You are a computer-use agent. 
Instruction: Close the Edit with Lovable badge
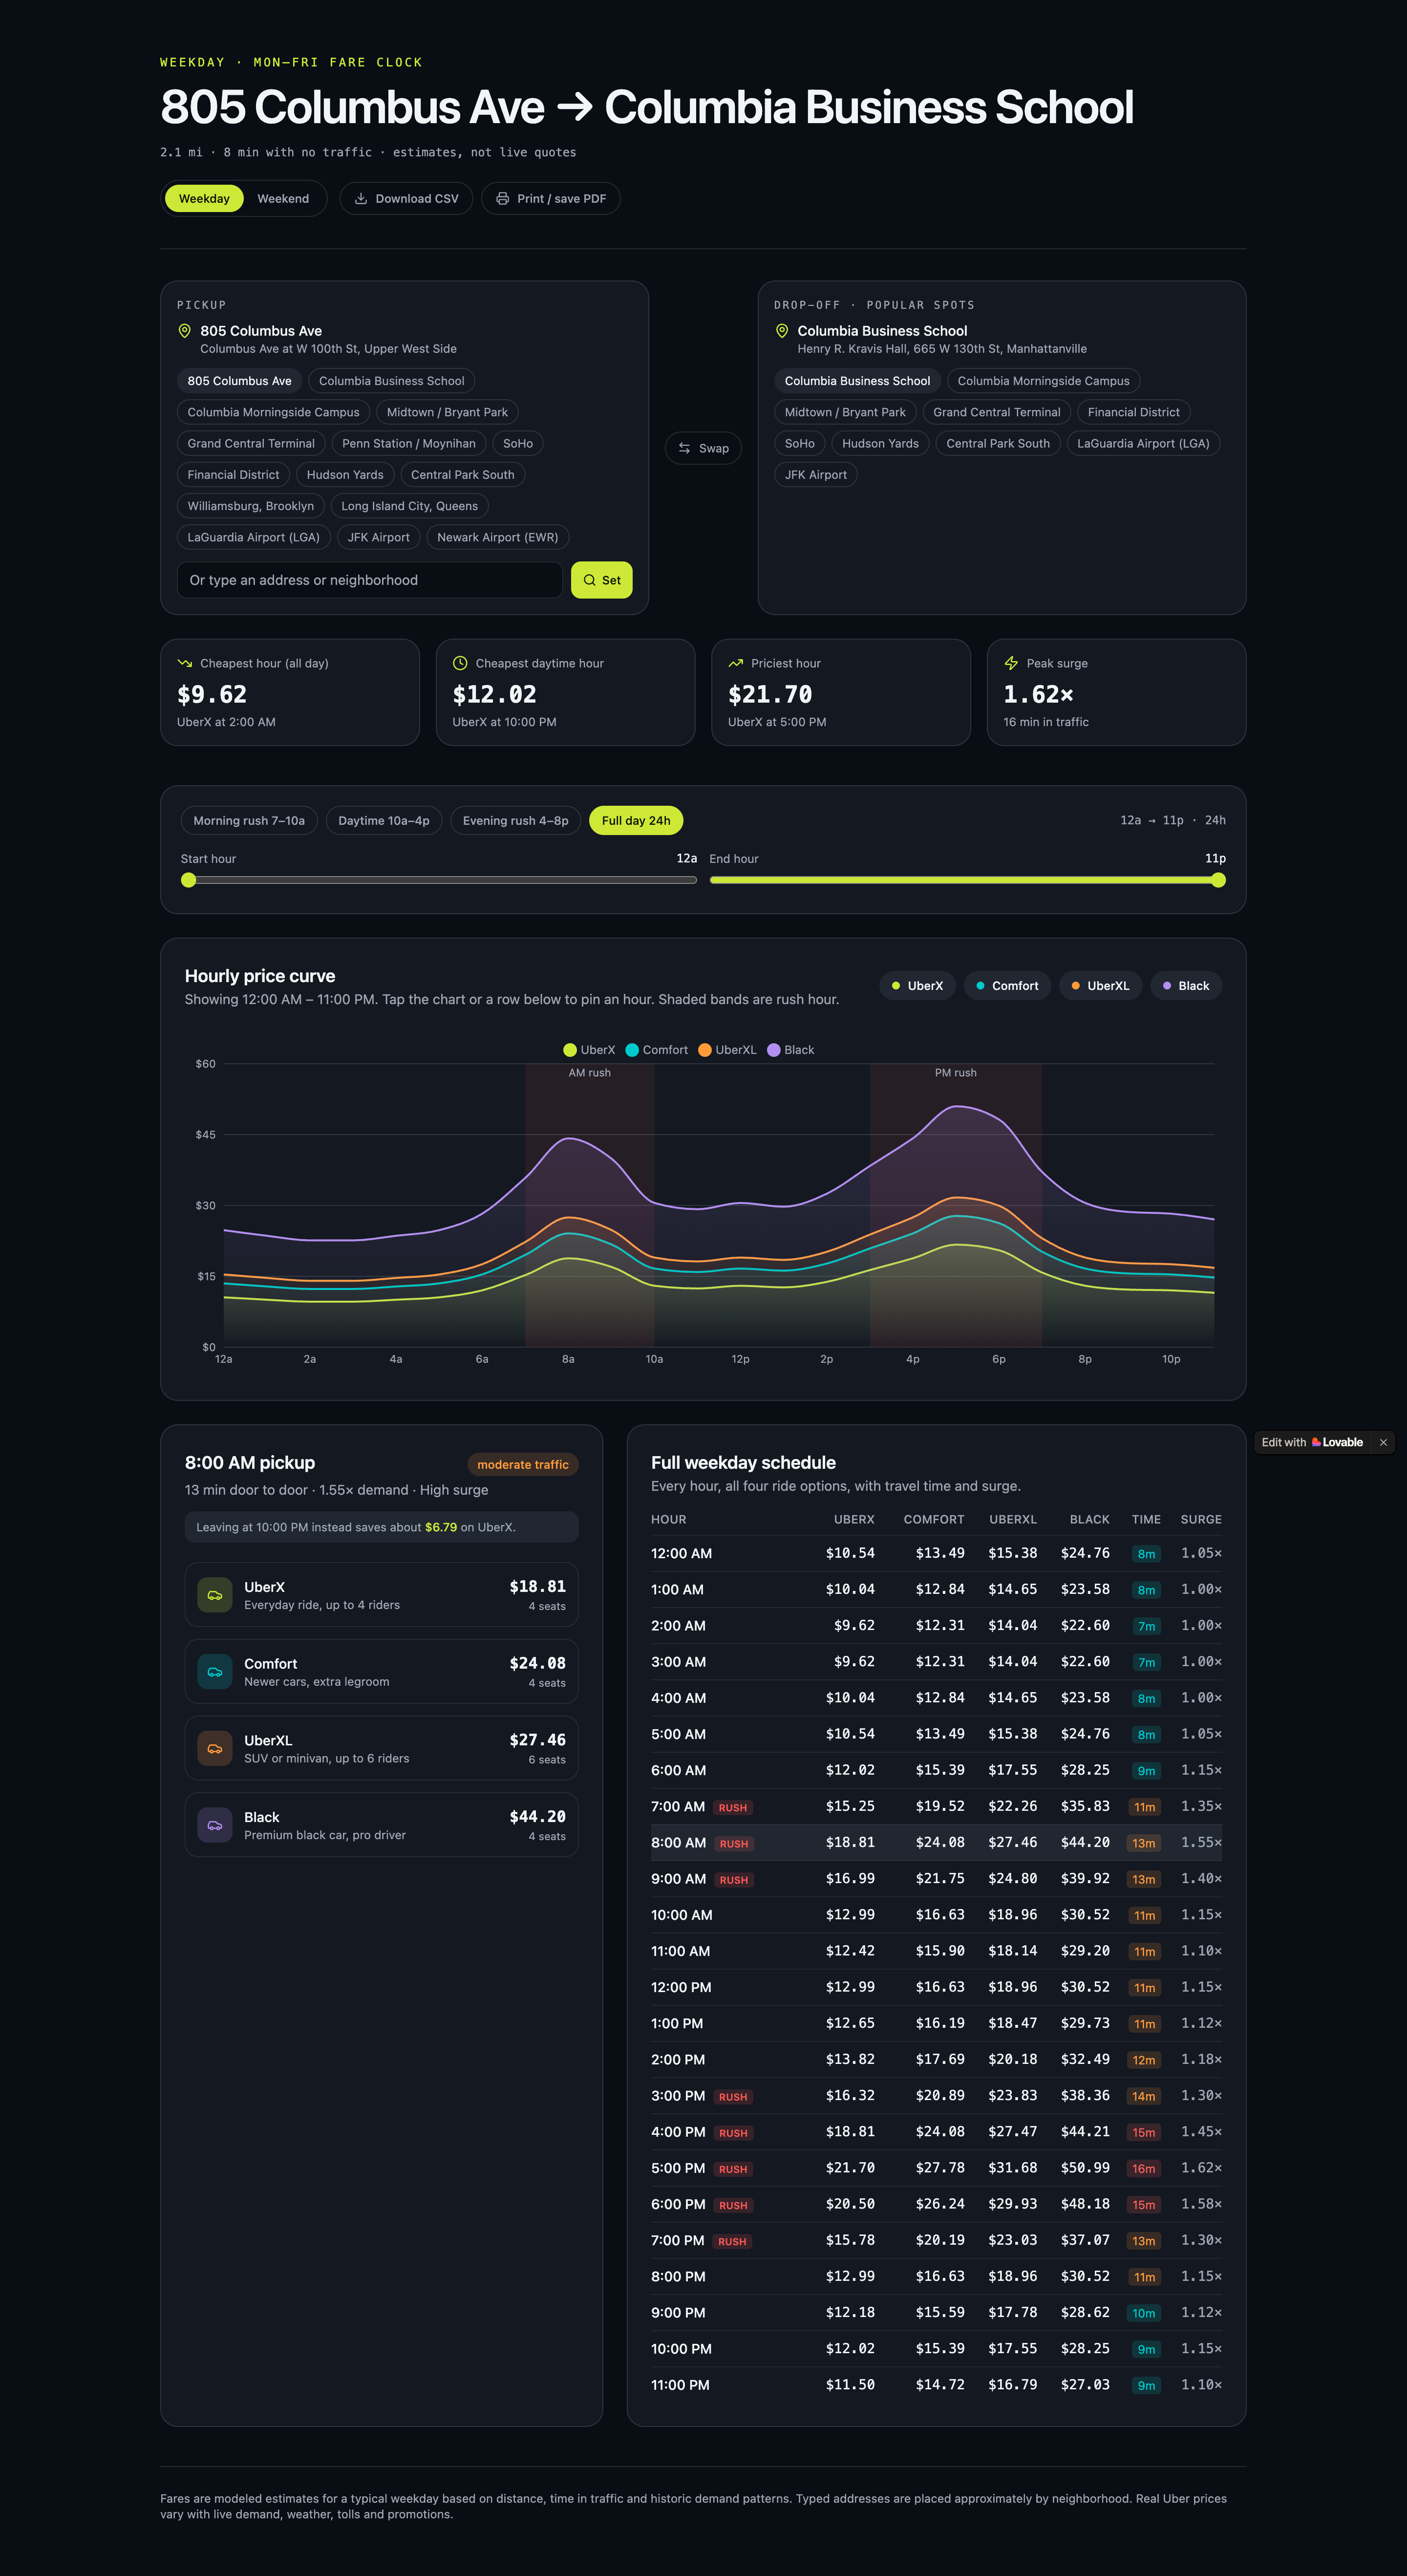pos(1383,1442)
